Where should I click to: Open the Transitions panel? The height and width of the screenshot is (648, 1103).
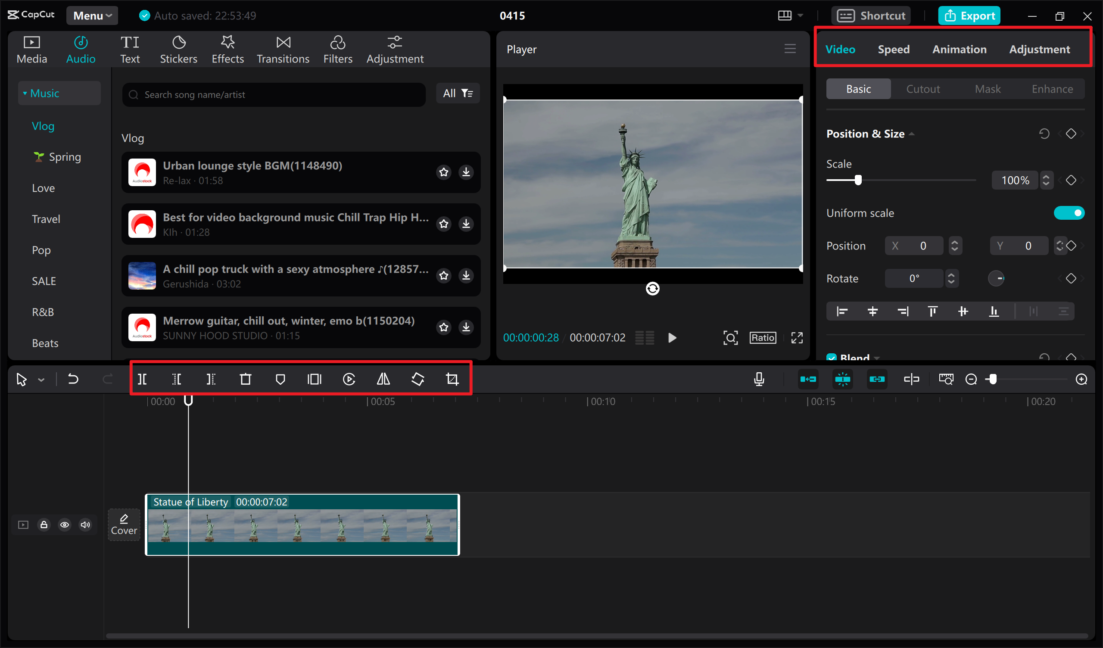(283, 49)
